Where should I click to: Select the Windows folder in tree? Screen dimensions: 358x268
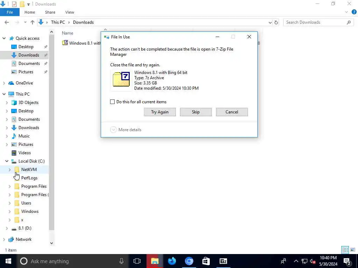pos(30,211)
